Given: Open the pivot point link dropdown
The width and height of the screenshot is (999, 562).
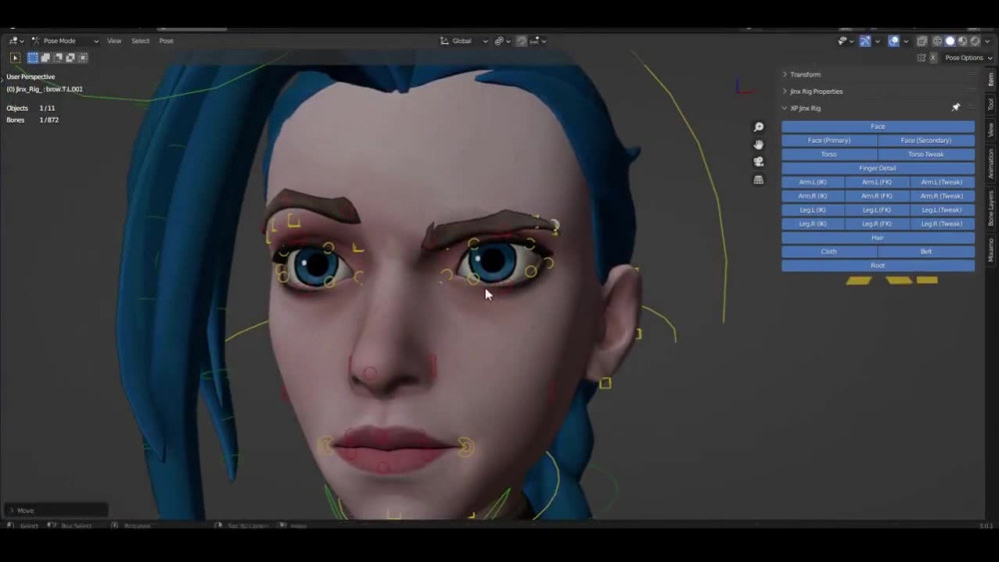Looking at the screenshot, I should pyautogui.click(x=502, y=41).
